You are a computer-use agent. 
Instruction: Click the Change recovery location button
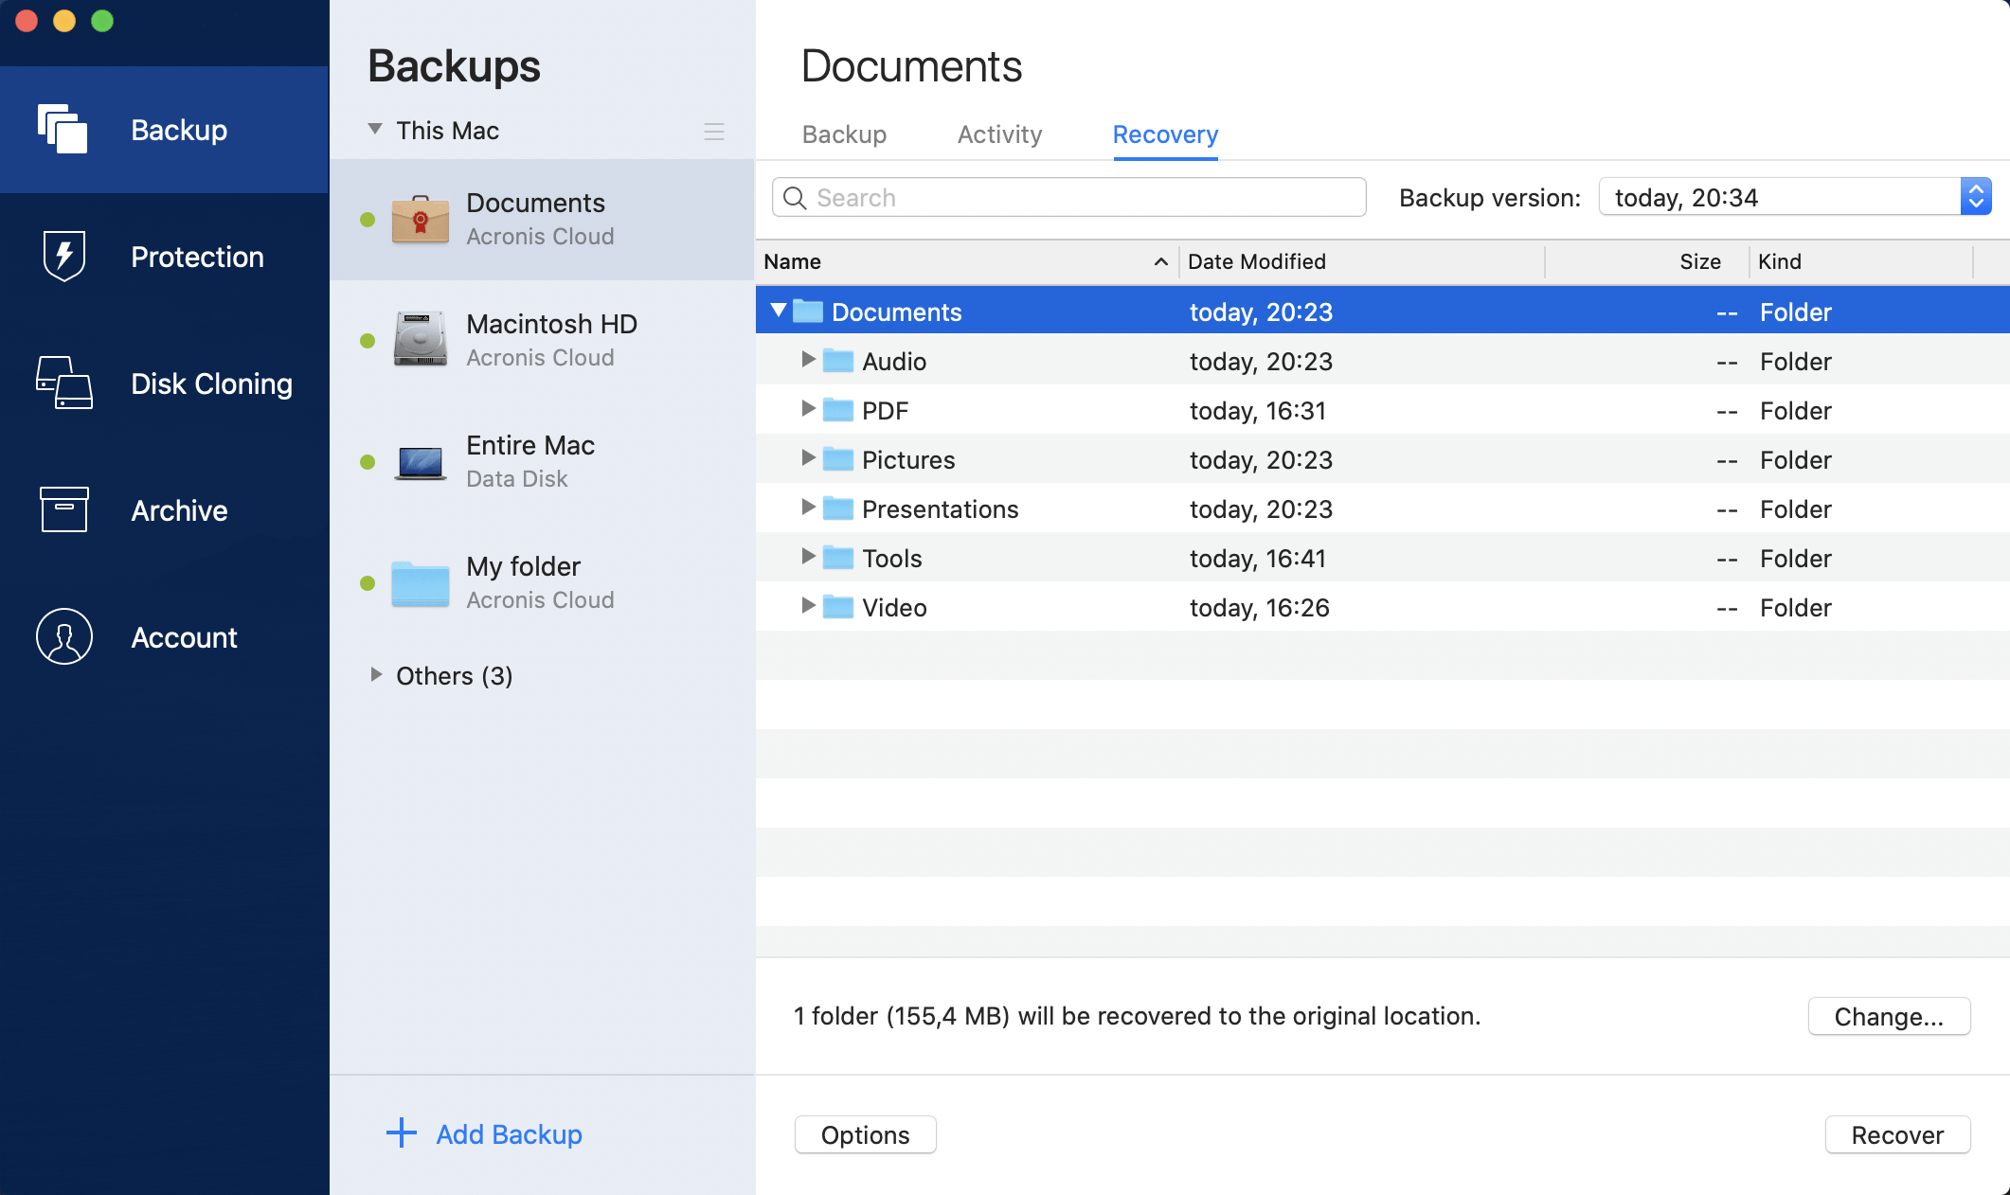coord(1889,1016)
